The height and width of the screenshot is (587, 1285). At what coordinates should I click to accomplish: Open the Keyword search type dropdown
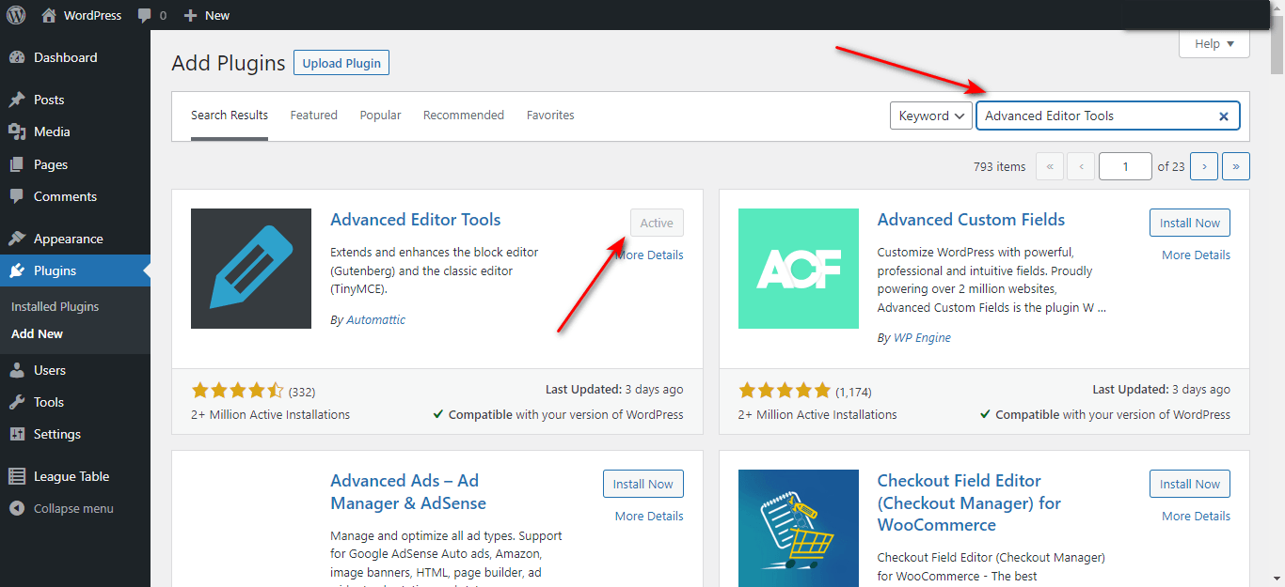coord(930,116)
